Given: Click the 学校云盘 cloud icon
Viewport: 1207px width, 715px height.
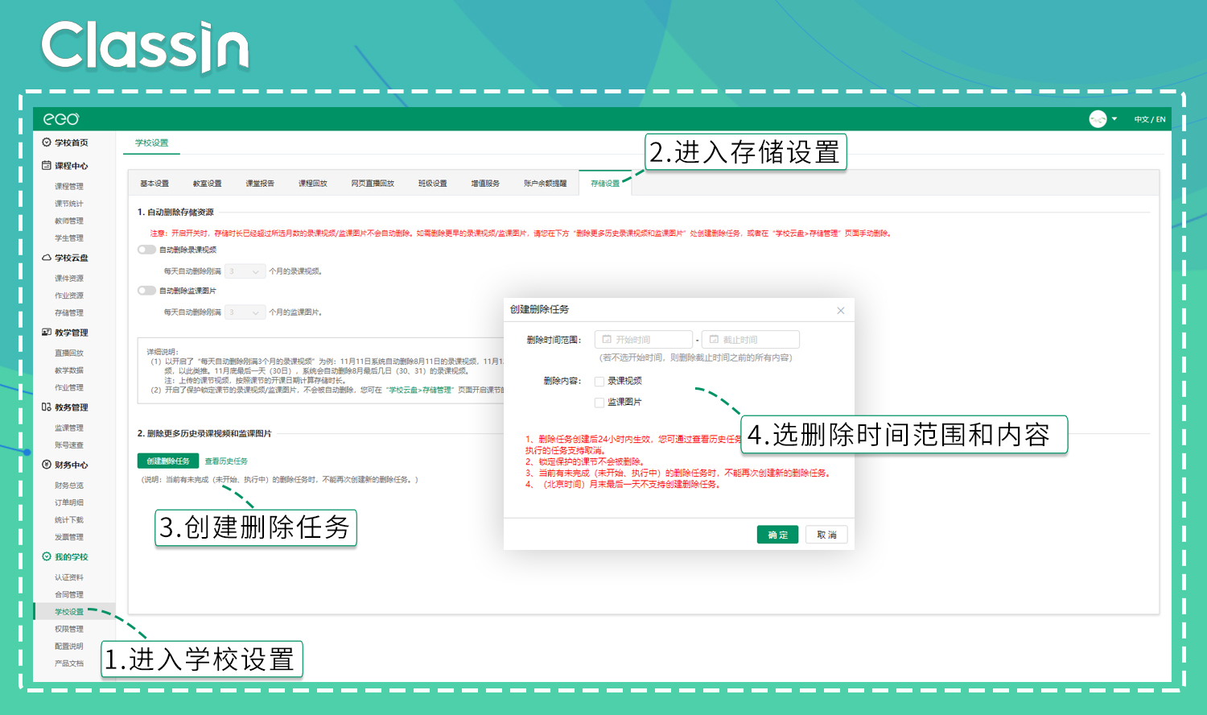Looking at the screenshot, I should tap(47, 258).
